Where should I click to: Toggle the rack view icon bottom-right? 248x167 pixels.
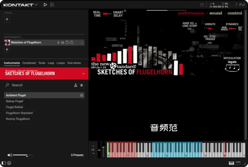click(238, 163)
